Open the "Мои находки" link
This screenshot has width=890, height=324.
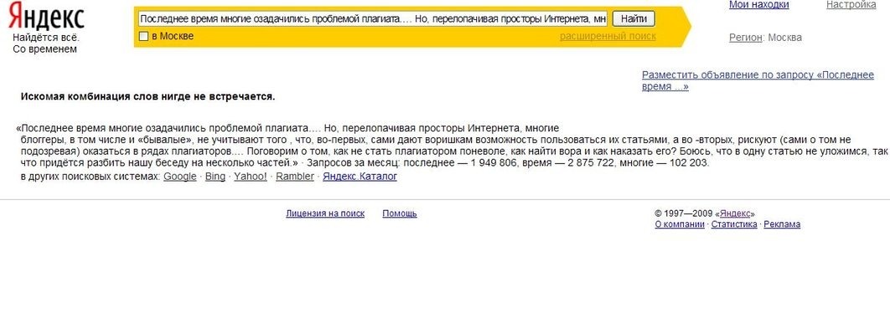[759, 5]
